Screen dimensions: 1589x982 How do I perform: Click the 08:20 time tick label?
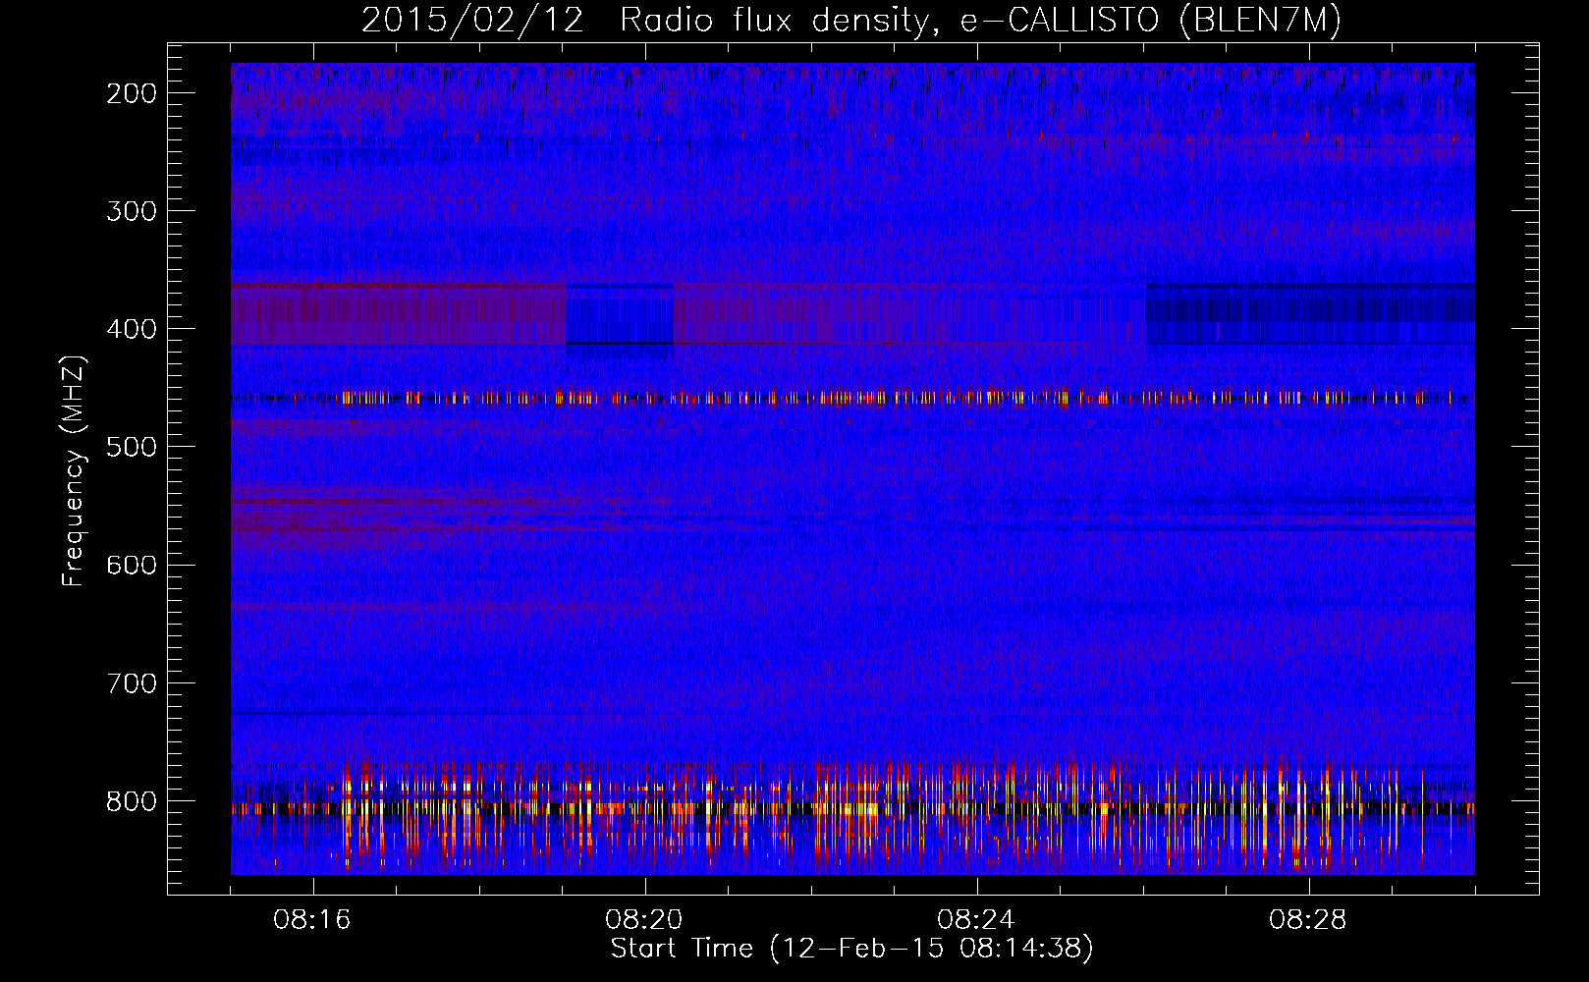point(644,920)
